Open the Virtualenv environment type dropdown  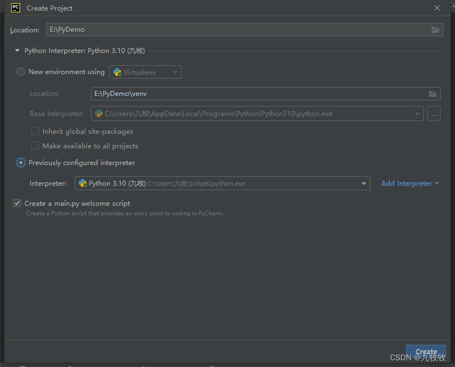pyautogui.click(x=146, y=72)
